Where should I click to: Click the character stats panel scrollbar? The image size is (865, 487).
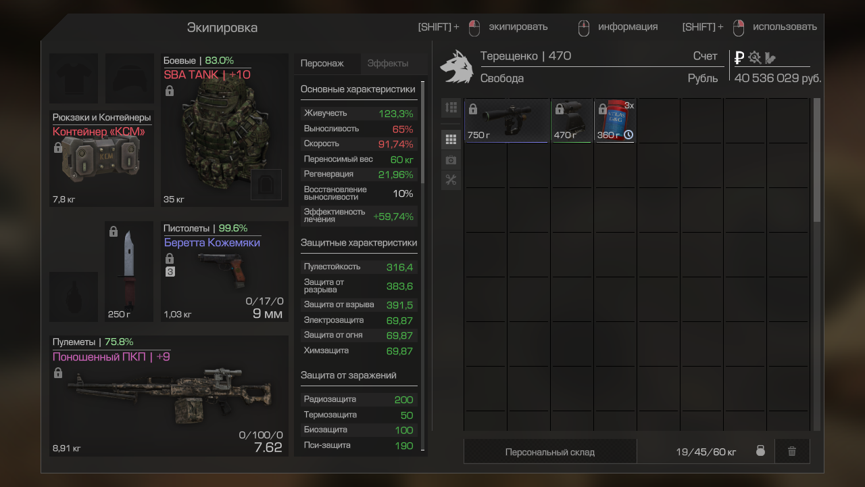[423, 132]
